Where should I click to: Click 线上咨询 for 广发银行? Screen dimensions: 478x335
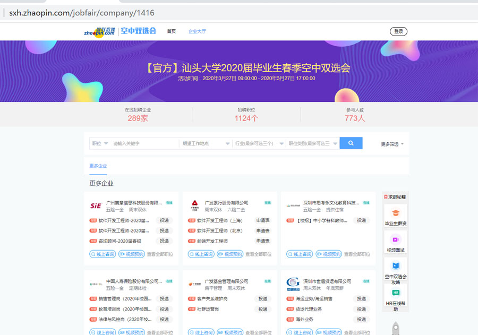click(201, 254)
